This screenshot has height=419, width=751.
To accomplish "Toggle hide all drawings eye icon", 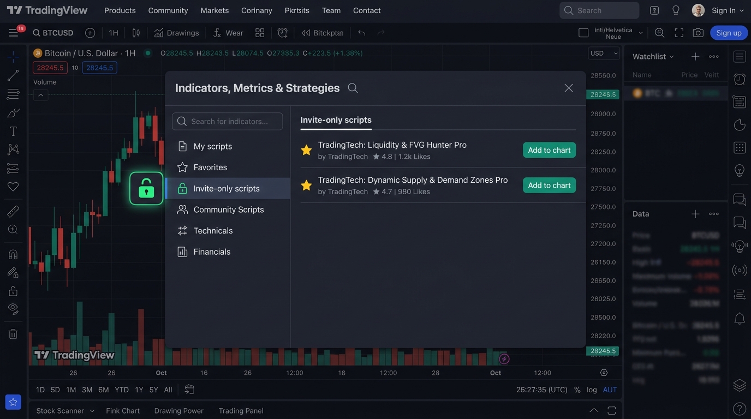I will 13,309.
